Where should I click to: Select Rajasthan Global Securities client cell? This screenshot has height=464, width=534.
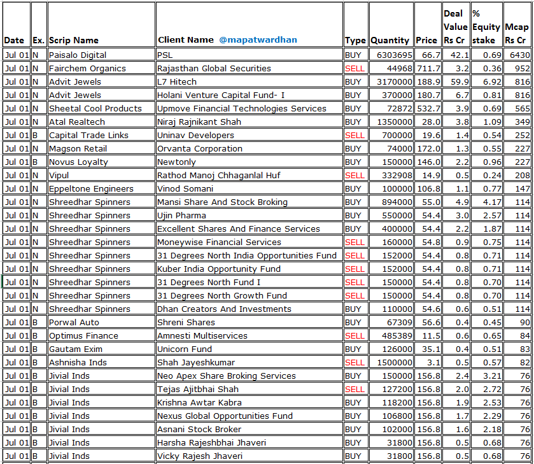pyautogui.click(x=249, y=68)
